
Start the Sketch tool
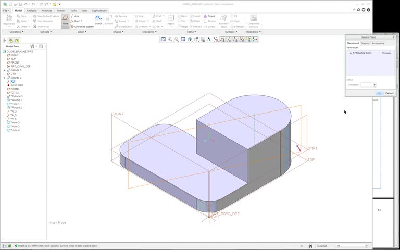click(98, 20)
